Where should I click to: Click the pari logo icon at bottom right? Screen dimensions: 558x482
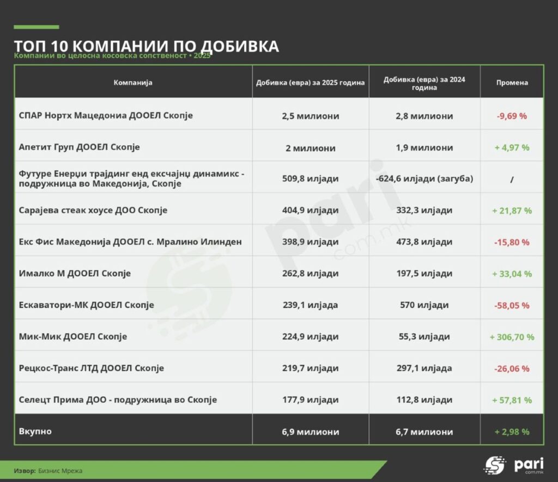(494, 465)
